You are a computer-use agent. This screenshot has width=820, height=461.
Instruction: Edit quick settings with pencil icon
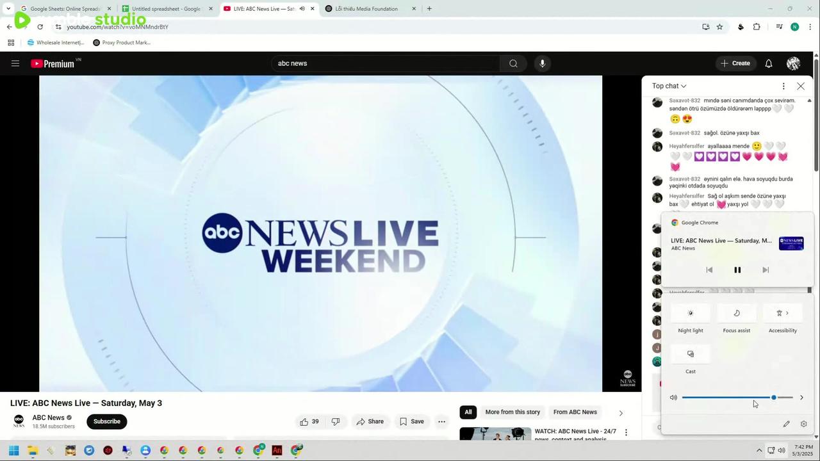tap(786, 424)
